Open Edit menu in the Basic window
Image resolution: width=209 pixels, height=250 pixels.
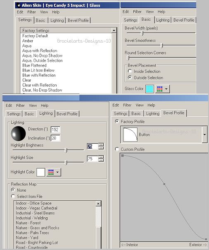126,12
